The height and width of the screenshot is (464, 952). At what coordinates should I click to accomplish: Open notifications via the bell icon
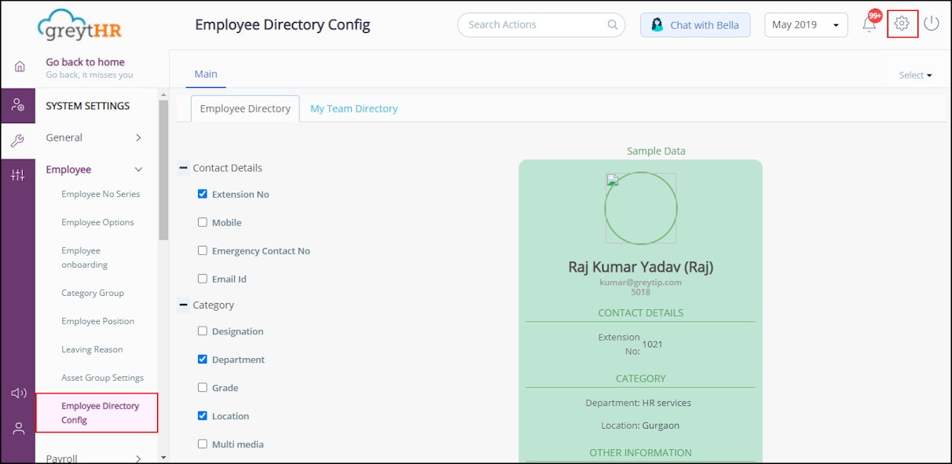pyautogui.click(x=869, y=24)
